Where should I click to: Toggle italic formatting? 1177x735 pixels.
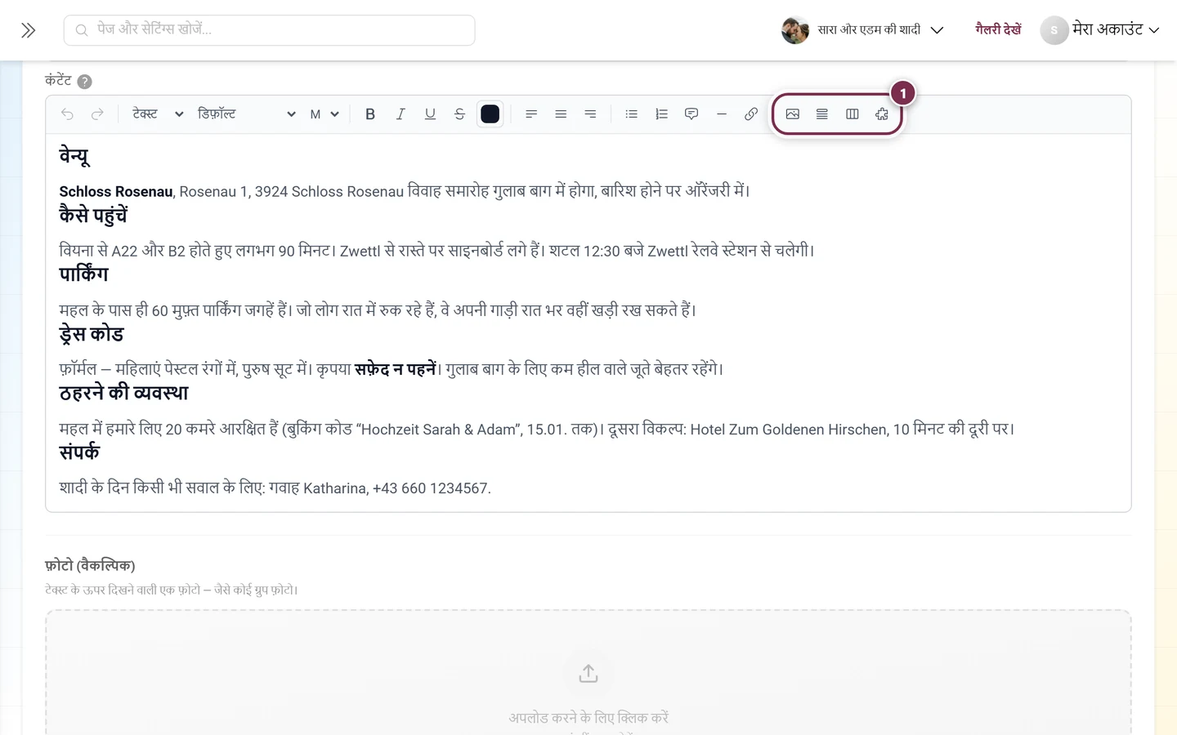[401, 114]
